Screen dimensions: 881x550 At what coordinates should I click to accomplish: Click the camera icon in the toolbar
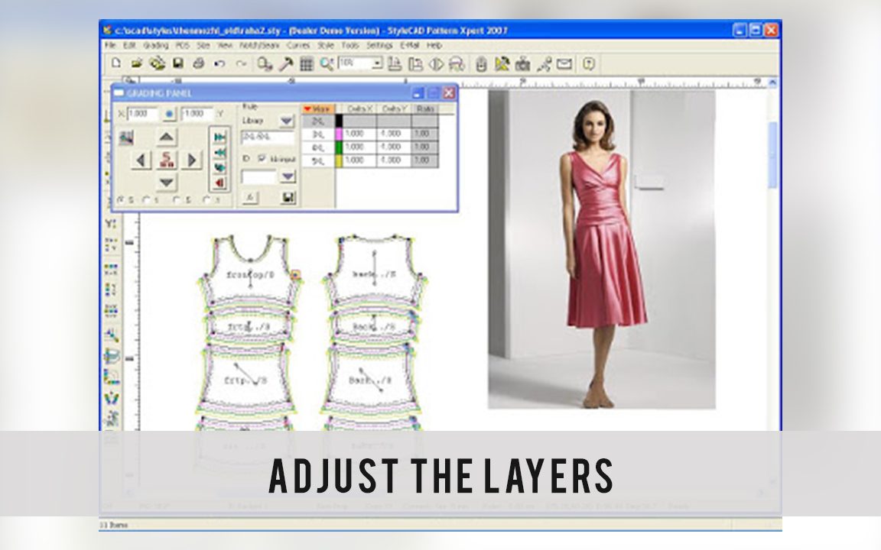(523, 64)
